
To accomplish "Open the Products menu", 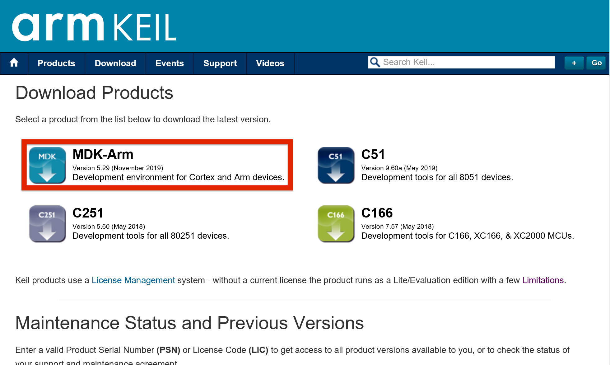I will [x=56, y=63].
